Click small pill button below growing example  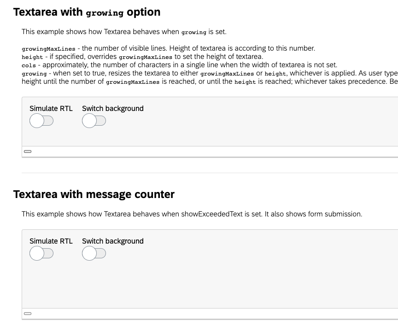tap(28, 151)
